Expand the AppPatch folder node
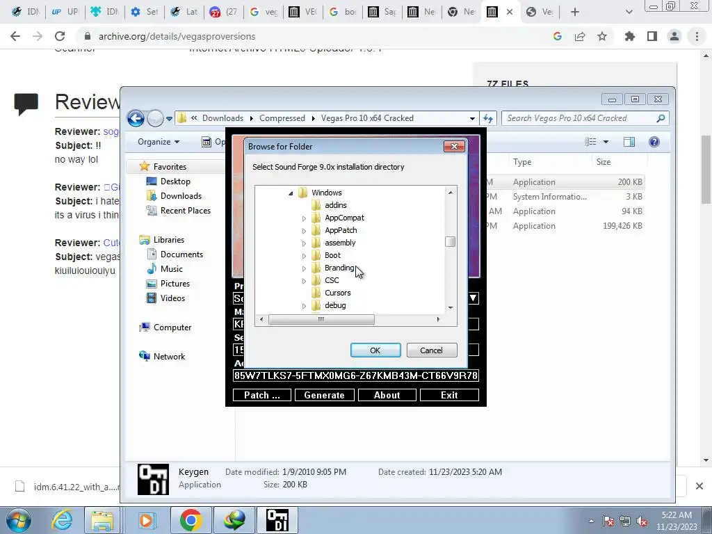Image resolution: width=712 pixels, height=534 pixels. pos(305,231)
